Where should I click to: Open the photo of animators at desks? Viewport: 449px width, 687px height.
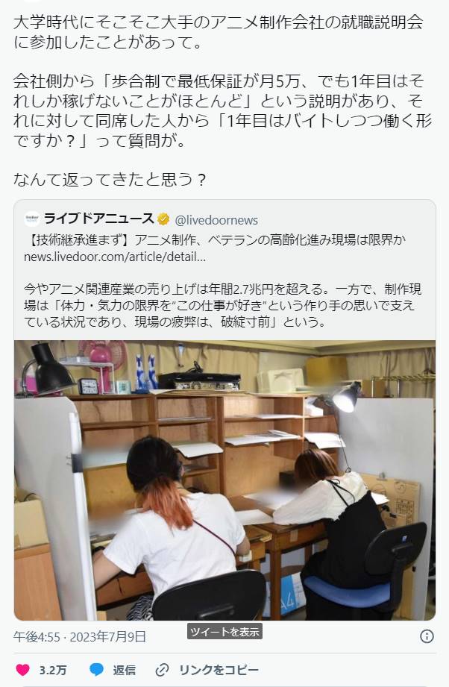[x=224, y=480]
